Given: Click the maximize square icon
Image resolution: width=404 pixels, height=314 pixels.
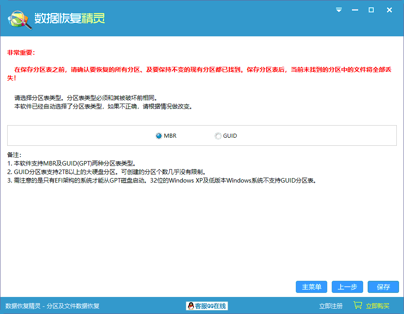Looking at the screenshot, I should coord(372,9).
